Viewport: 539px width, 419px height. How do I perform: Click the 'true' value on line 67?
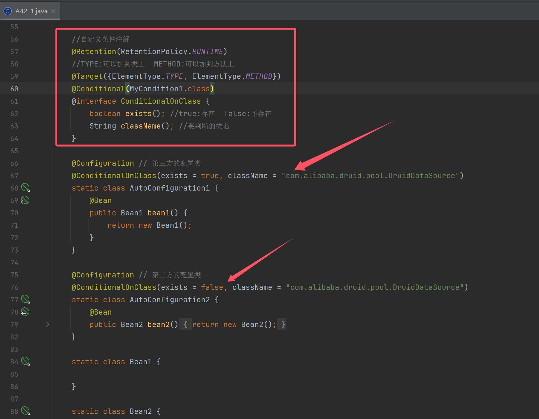tap(210, 176)
